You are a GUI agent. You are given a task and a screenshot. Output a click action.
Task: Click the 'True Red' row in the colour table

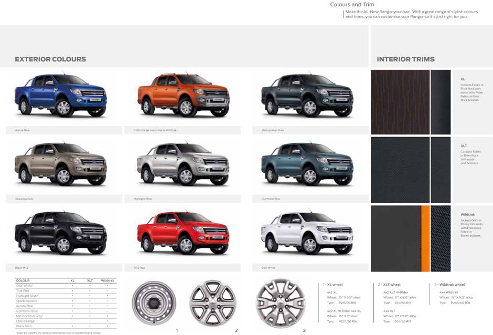pyautogui.click(x=66, y=291)
